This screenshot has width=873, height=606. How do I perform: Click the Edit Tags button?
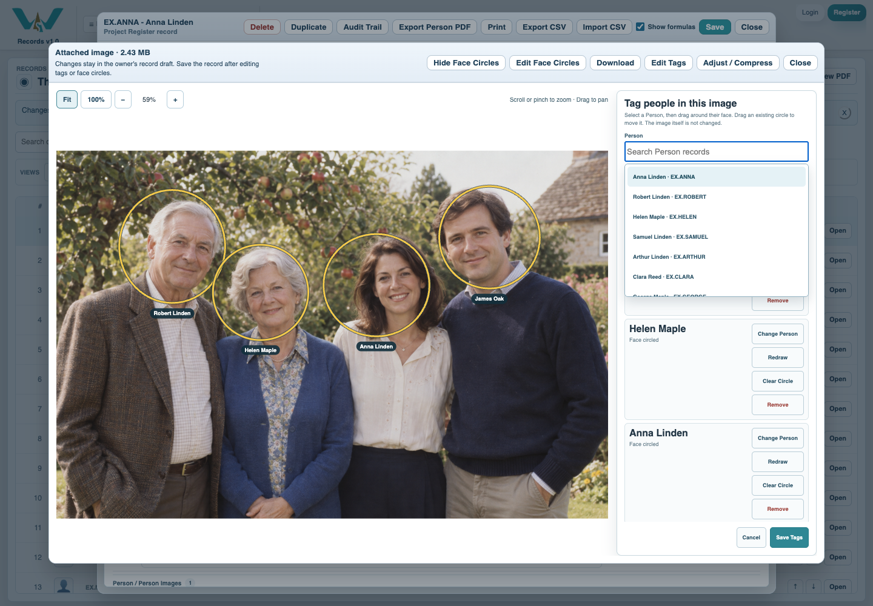(x=669, y=63)
